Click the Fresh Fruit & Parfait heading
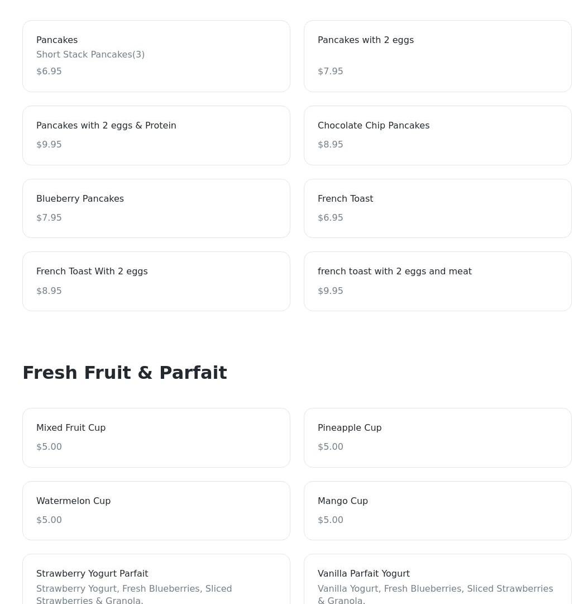583x604 pixels. [125, 373]
